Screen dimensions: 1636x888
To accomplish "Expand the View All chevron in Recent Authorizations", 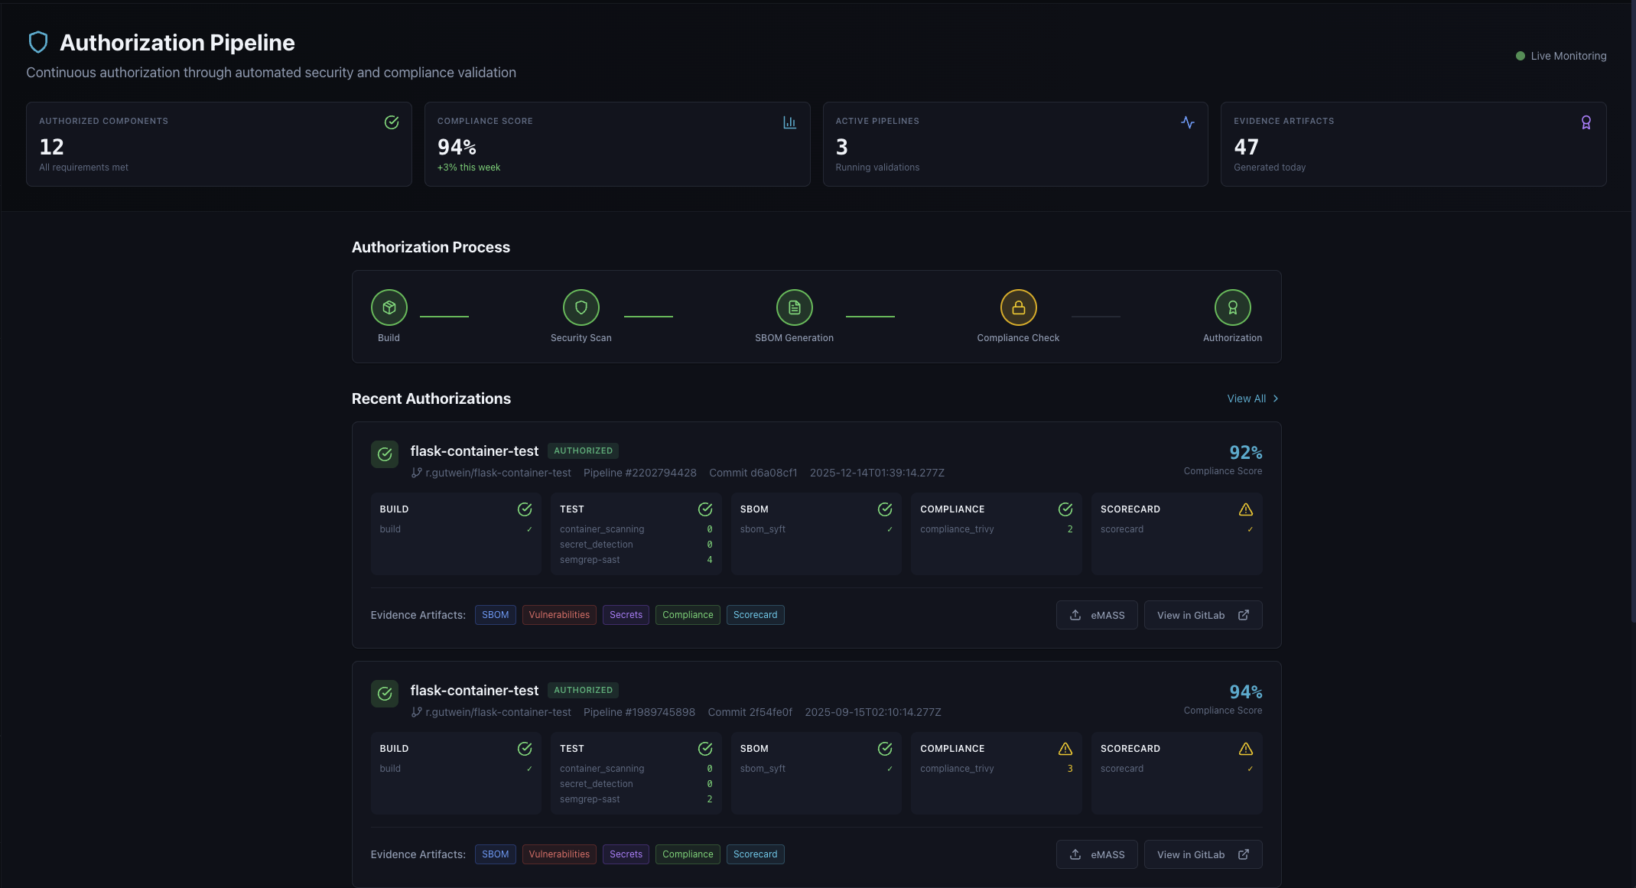I will (1275, 398).
